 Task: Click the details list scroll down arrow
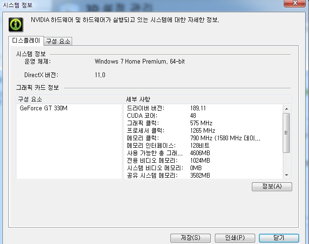287,175
